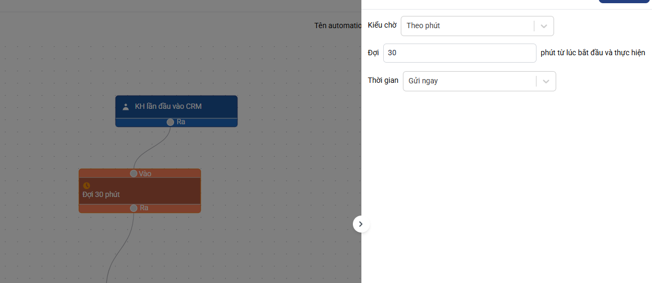Image resolution: width=652 pixels, height=283 pixels.
Task: Expand the Kiểu chờ dropdown arrow
Action: tap(543, 26)
